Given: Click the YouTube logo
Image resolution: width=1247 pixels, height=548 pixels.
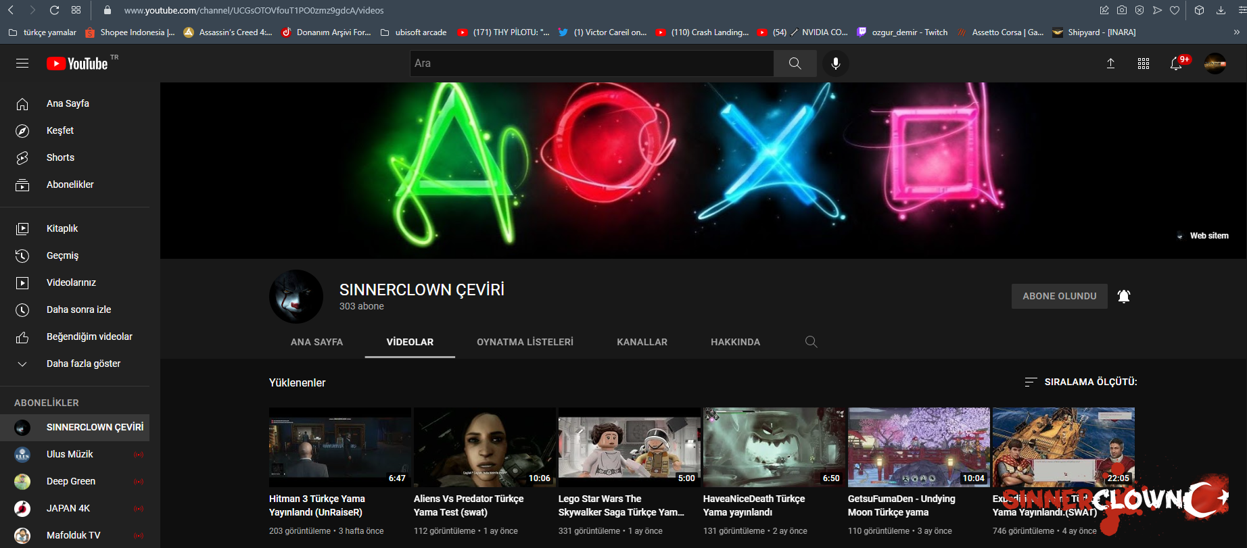Looking at the screenshot, I should click(x=78, y=64).
